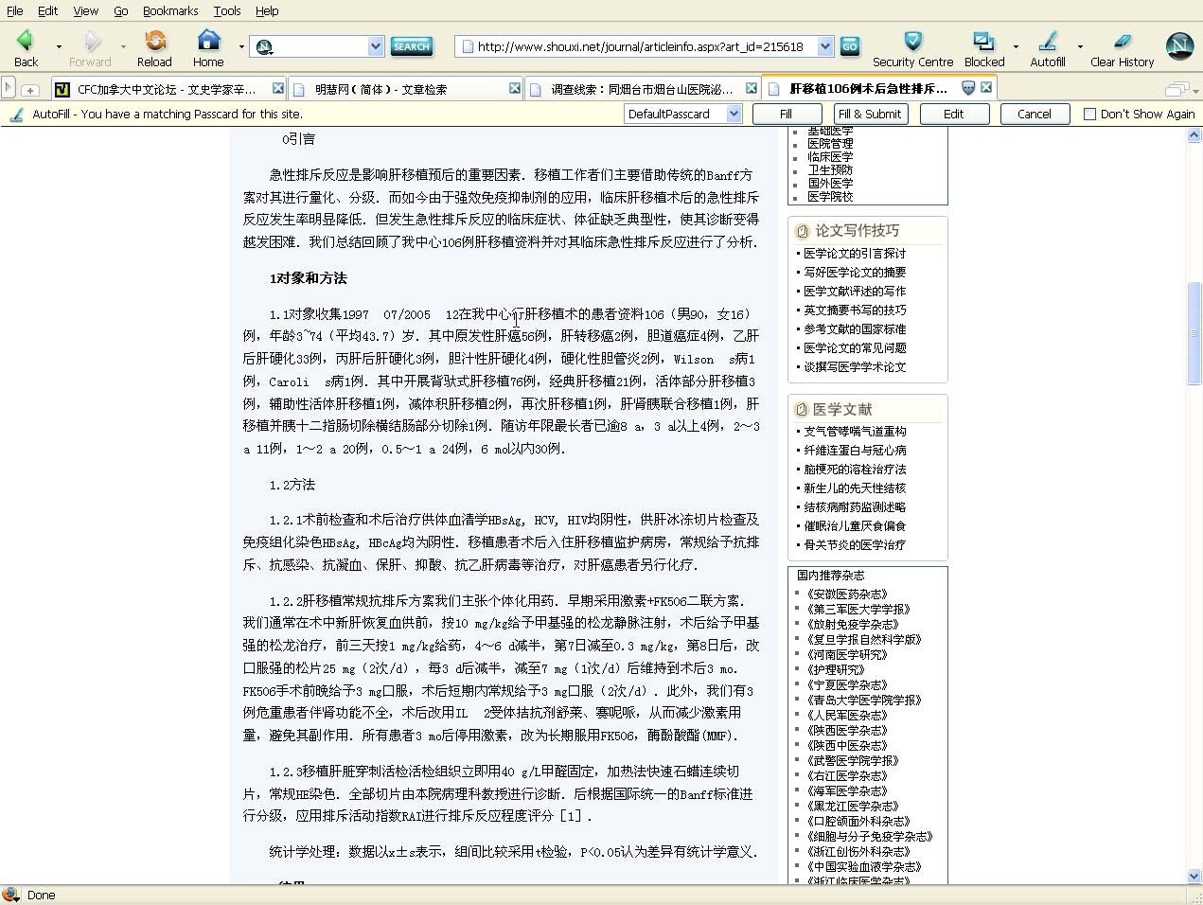Screen dimensions: 1203x905
Task: Go to the Home page icon
Action: pyautogui.click(x=208, y=42)
